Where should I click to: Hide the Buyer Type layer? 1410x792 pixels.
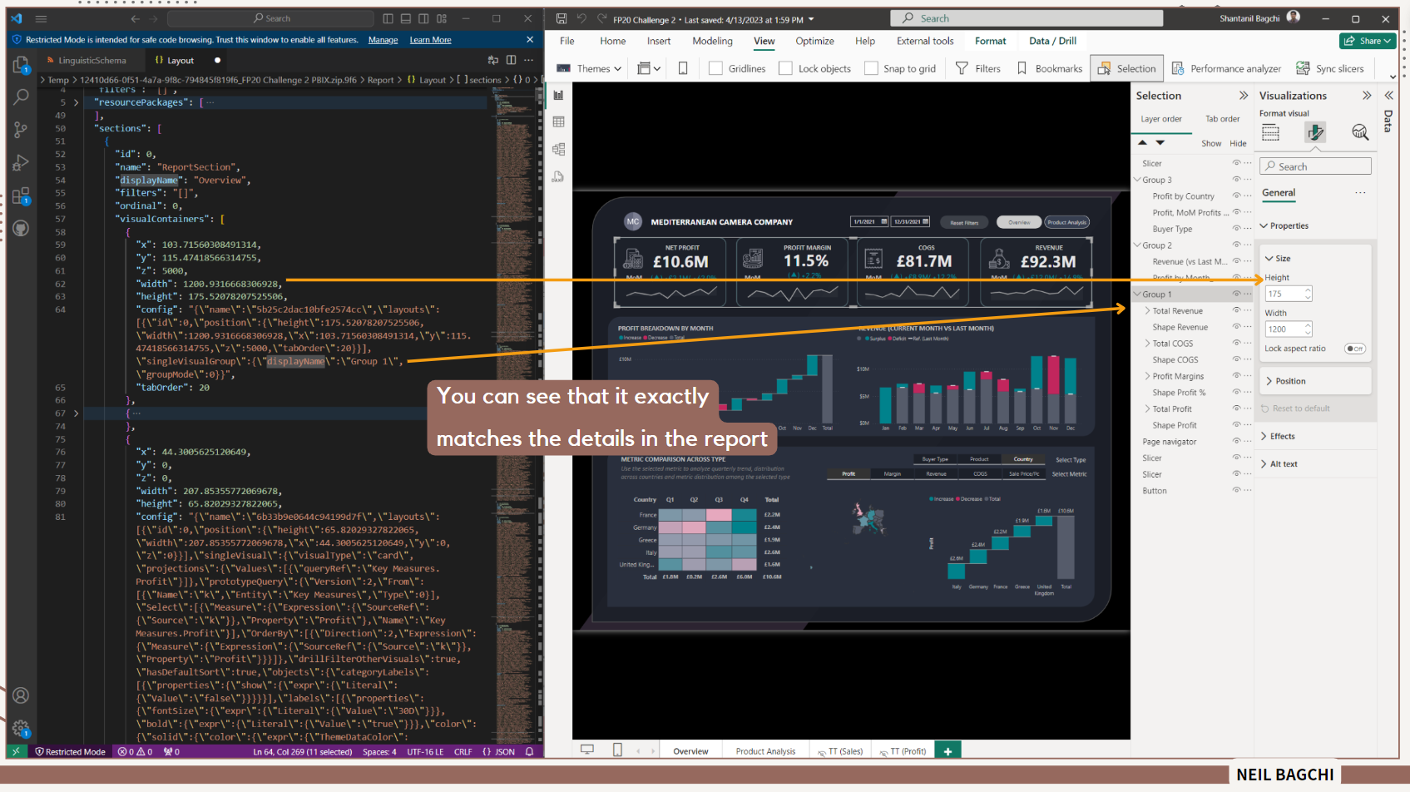pos(1236,229)
